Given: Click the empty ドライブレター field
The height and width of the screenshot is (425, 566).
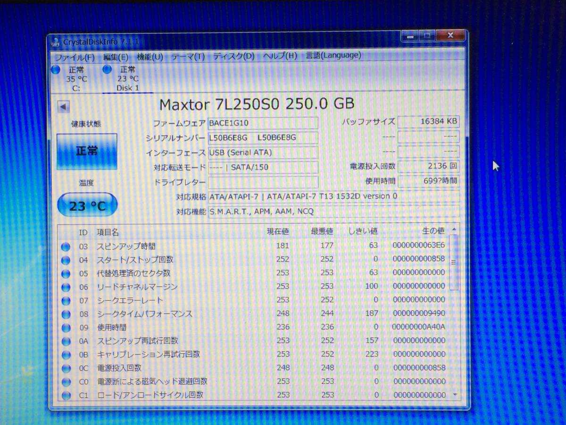Looking at the screenshot, I should coord(263,182).
